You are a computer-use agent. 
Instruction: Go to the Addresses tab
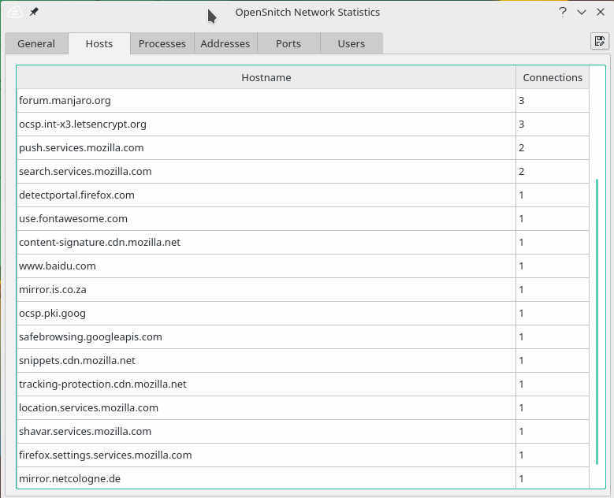[225, 43]
